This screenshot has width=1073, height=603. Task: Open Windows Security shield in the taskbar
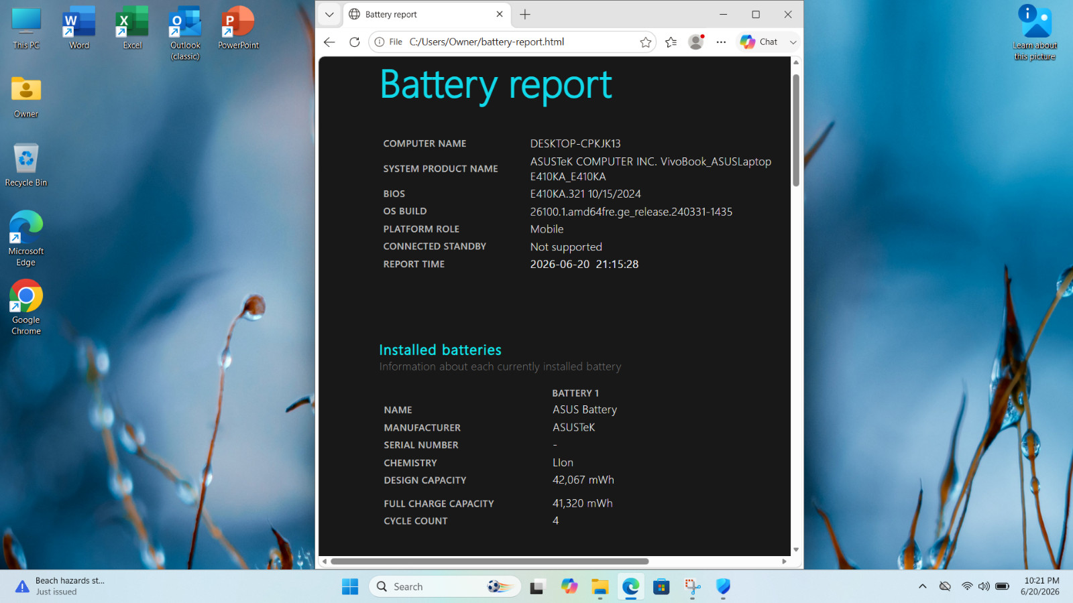pos(723,587)
